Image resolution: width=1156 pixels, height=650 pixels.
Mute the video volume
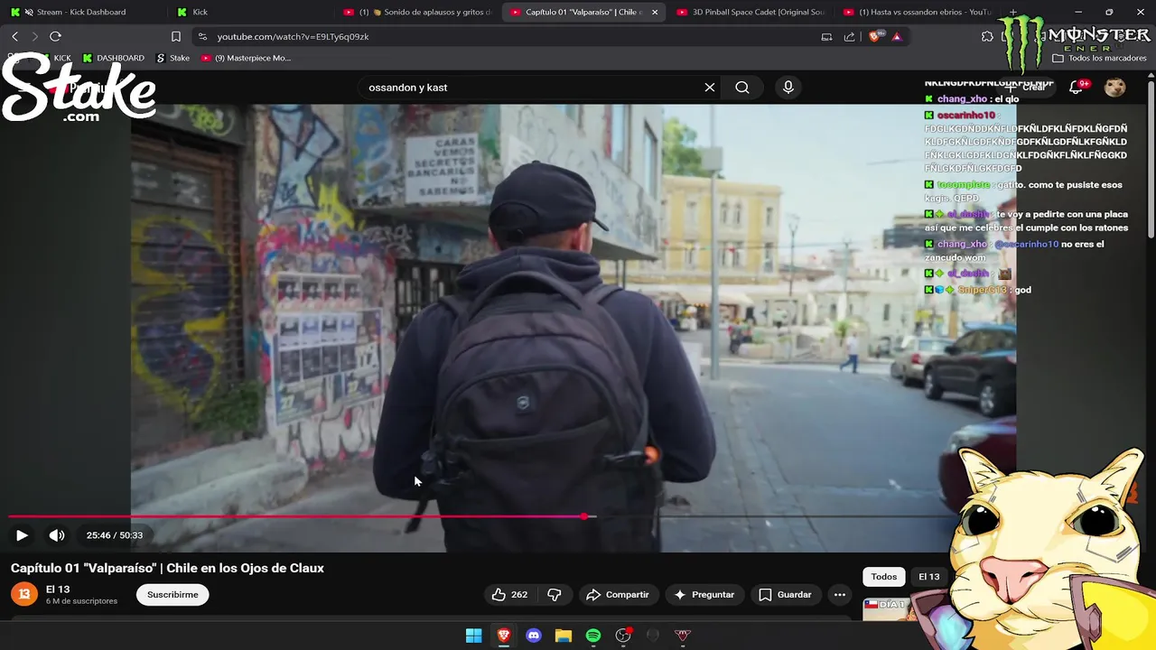pos(57,535)
